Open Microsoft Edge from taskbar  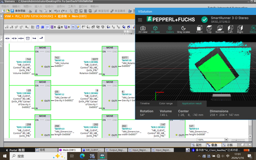click(x=82, y=156)
